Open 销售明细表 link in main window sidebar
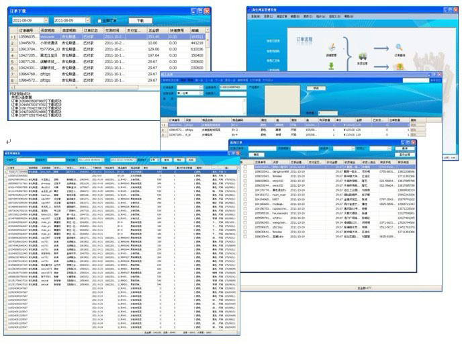The height and width of the screenshot is (348, 462). (x=273, y=51)
